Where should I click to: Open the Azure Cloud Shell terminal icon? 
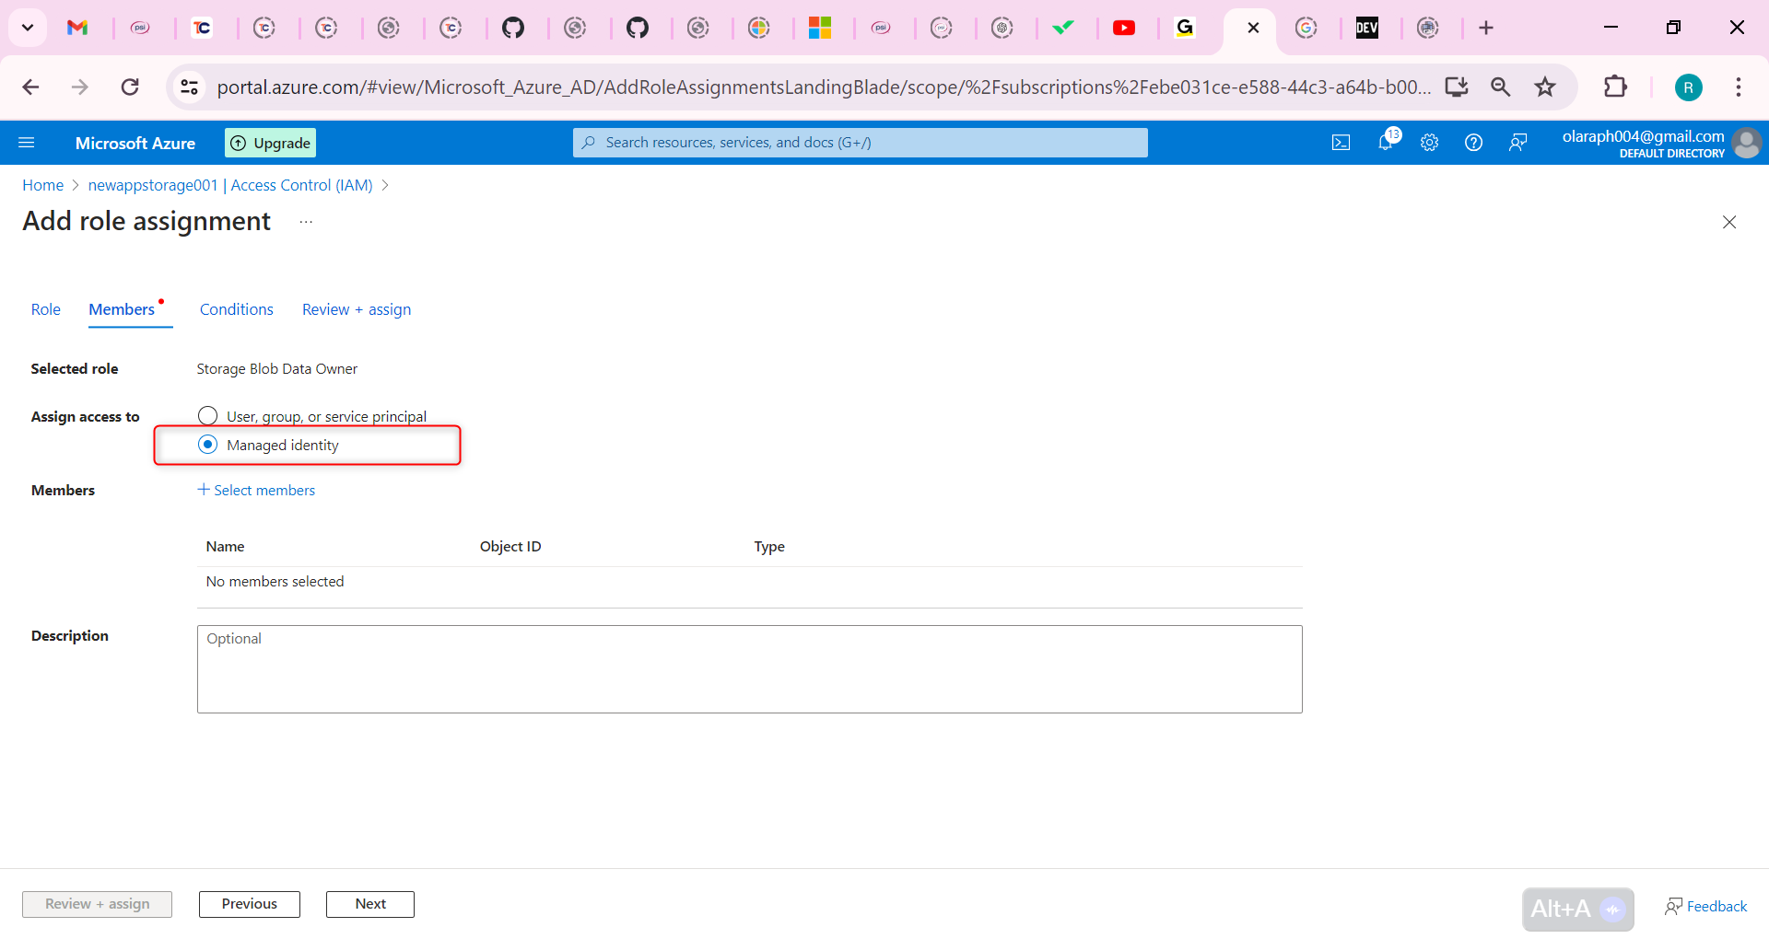click(x=1341, y=142)
